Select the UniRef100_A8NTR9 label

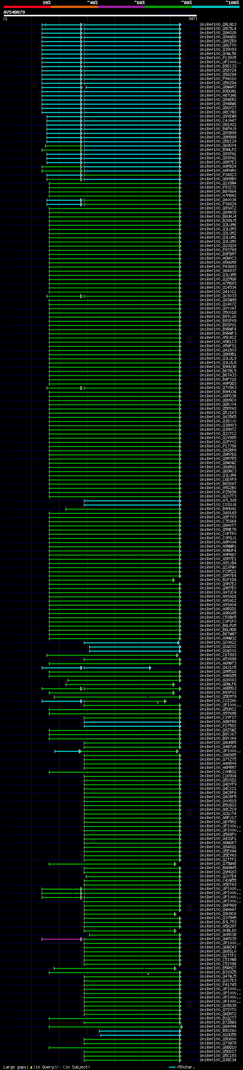click(x=218, y=722)
